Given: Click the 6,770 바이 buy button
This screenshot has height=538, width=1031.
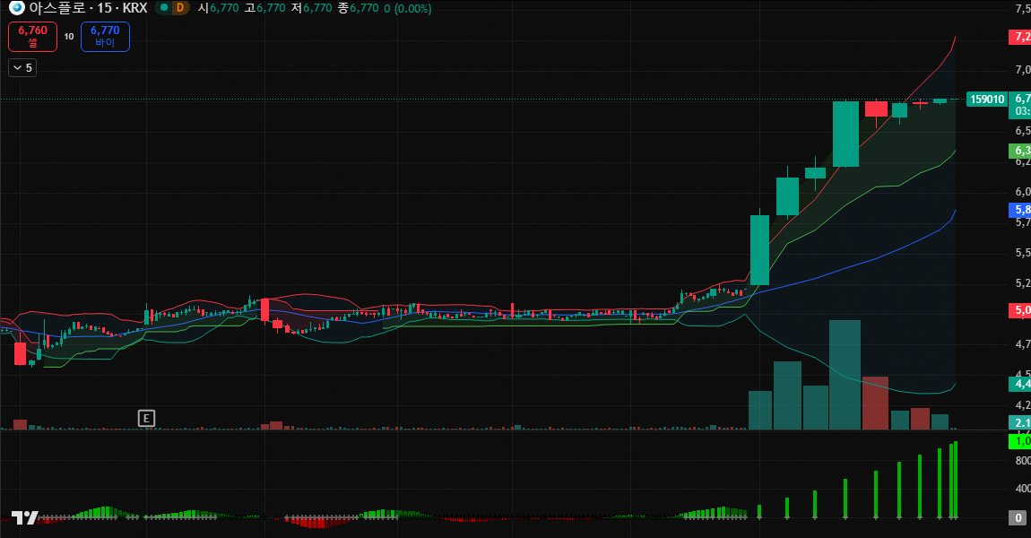Looking at the screenshot, I should pos(105,37).
